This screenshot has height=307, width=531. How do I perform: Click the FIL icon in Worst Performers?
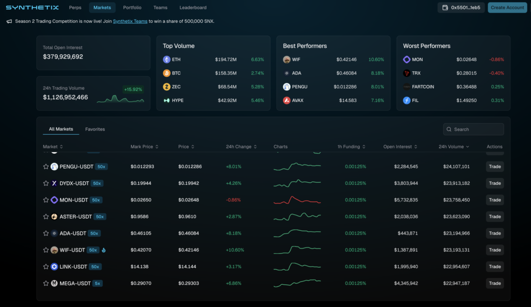coord(407,100)
